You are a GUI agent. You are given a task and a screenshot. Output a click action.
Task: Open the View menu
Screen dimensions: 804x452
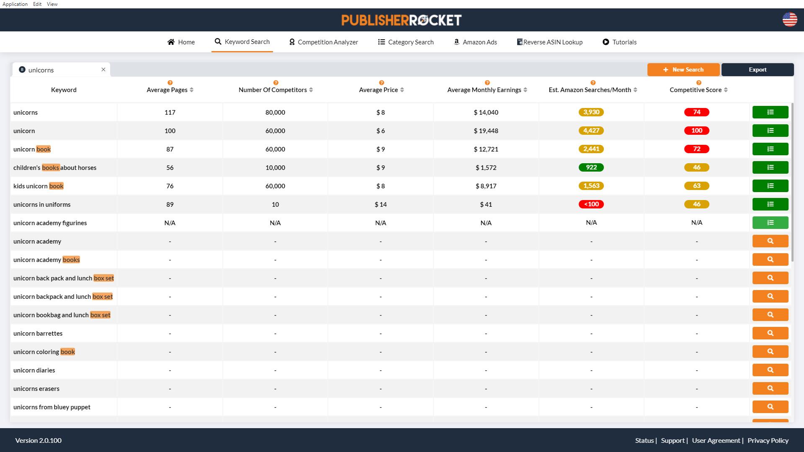tap(52, 4)
